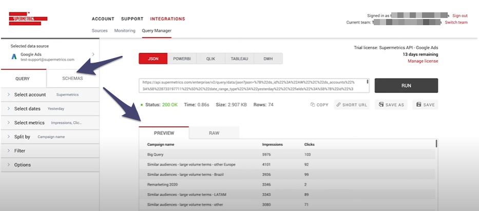Click the URL field's scrollbar
Image resolution: width=479 pixels, height=211 pixels.
click(x=368, y=82)
